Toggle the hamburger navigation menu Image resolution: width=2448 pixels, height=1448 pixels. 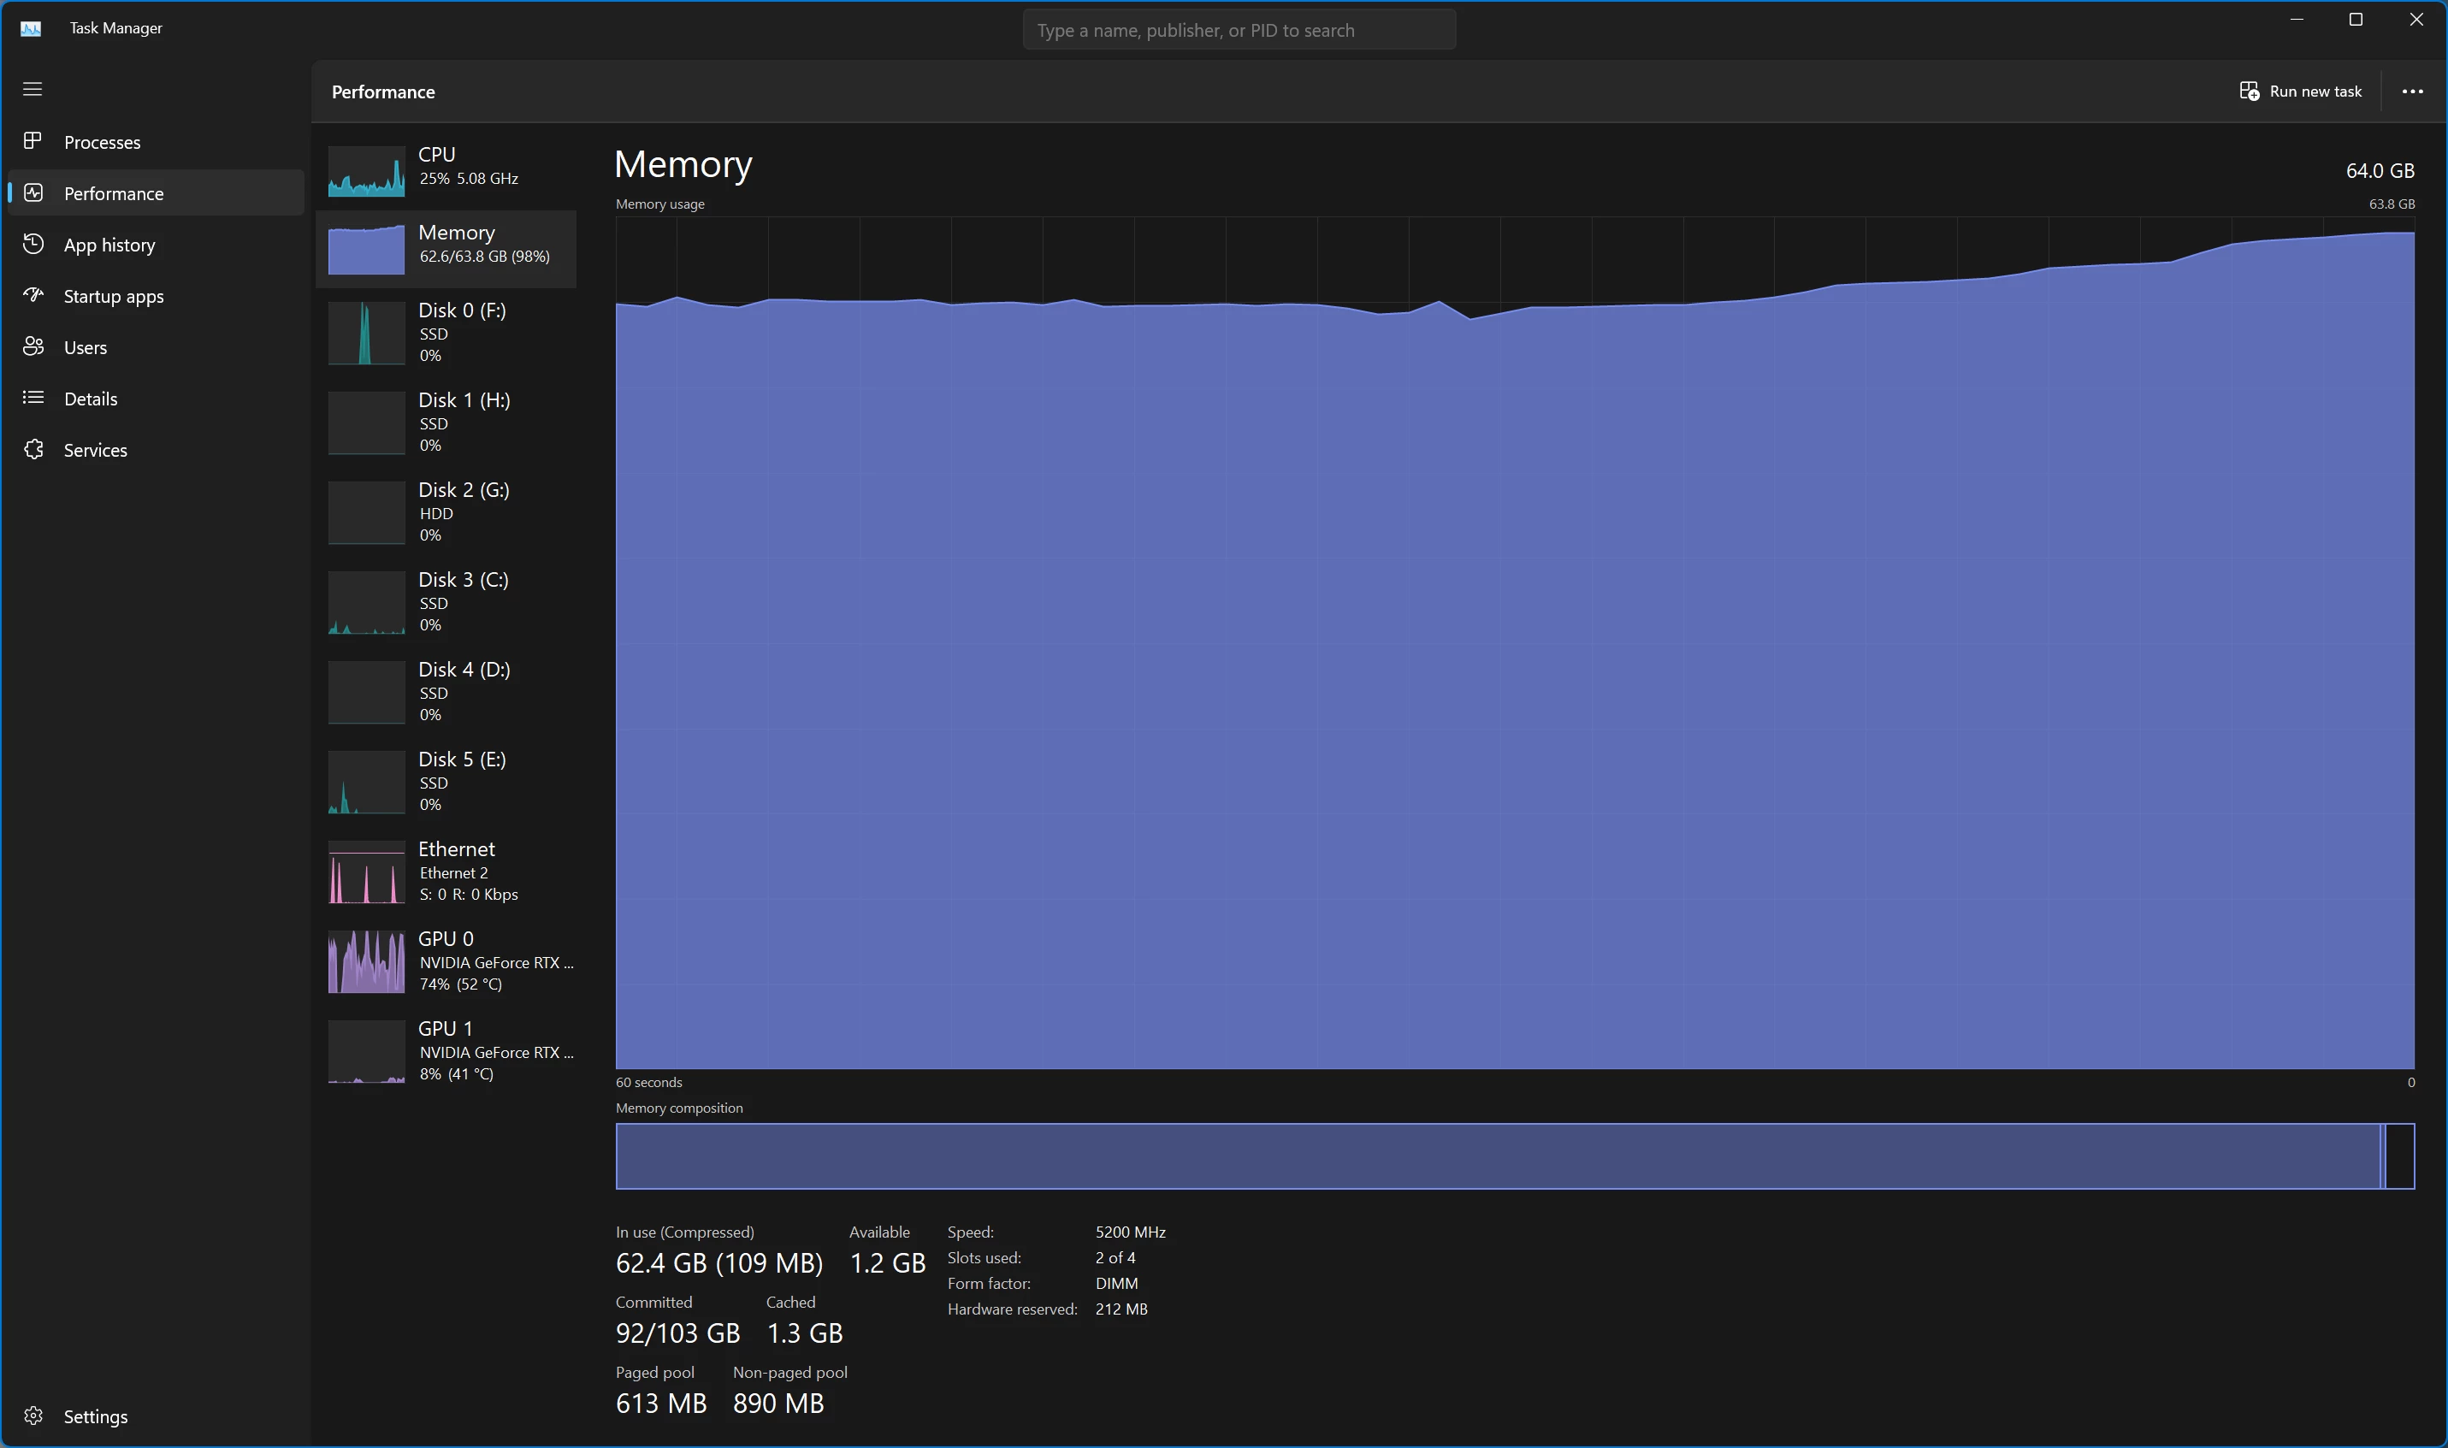pyautogui.click(x=33, y=89)
